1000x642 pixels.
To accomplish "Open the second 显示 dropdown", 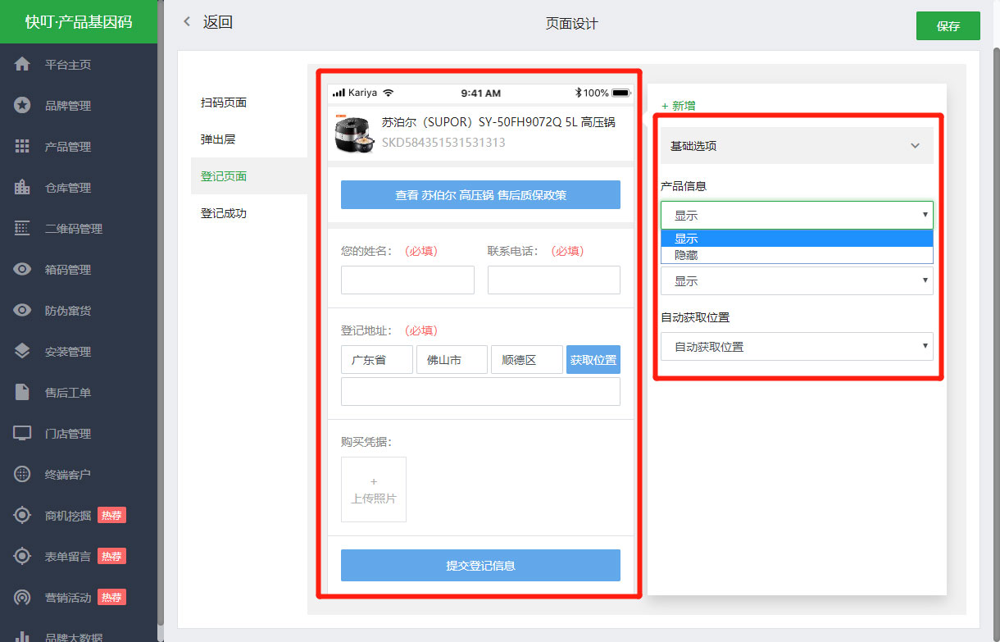I will 797,280.
